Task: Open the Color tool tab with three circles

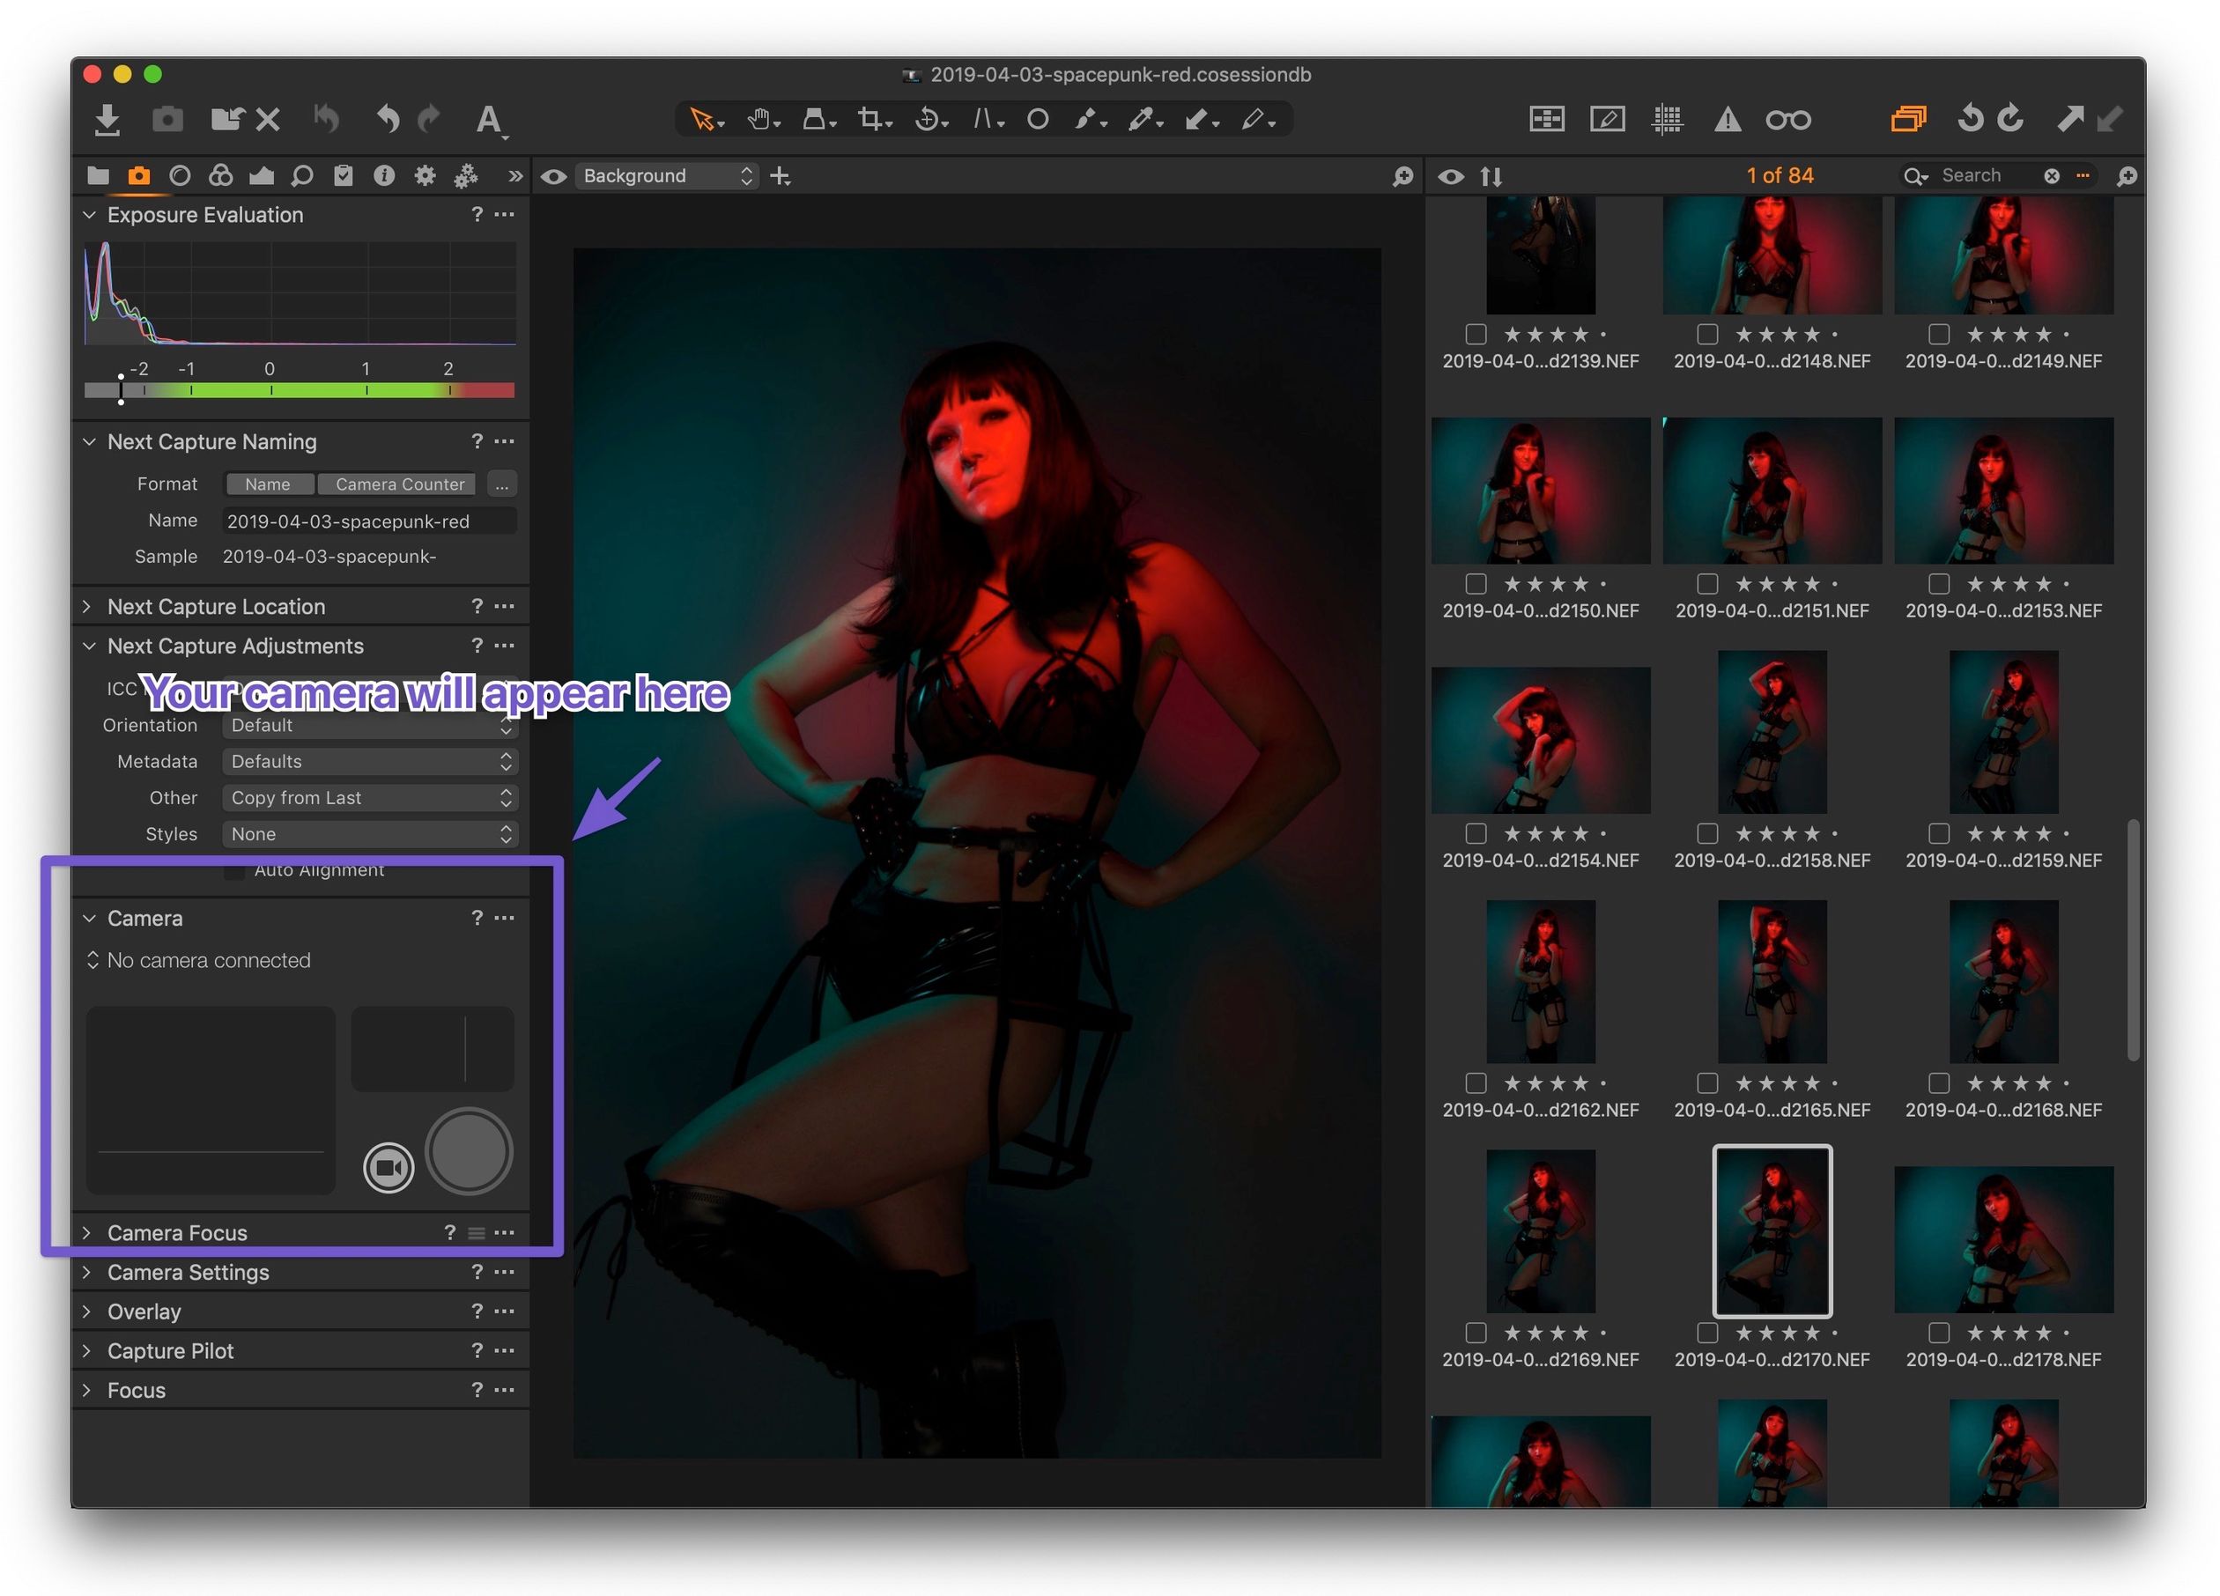Action: click(220, 176)
